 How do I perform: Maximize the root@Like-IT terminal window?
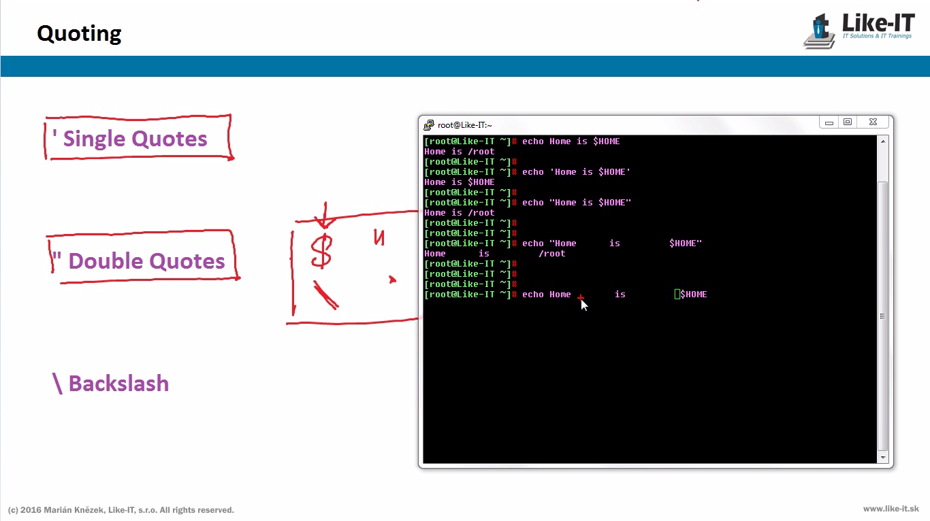[848, 122]
